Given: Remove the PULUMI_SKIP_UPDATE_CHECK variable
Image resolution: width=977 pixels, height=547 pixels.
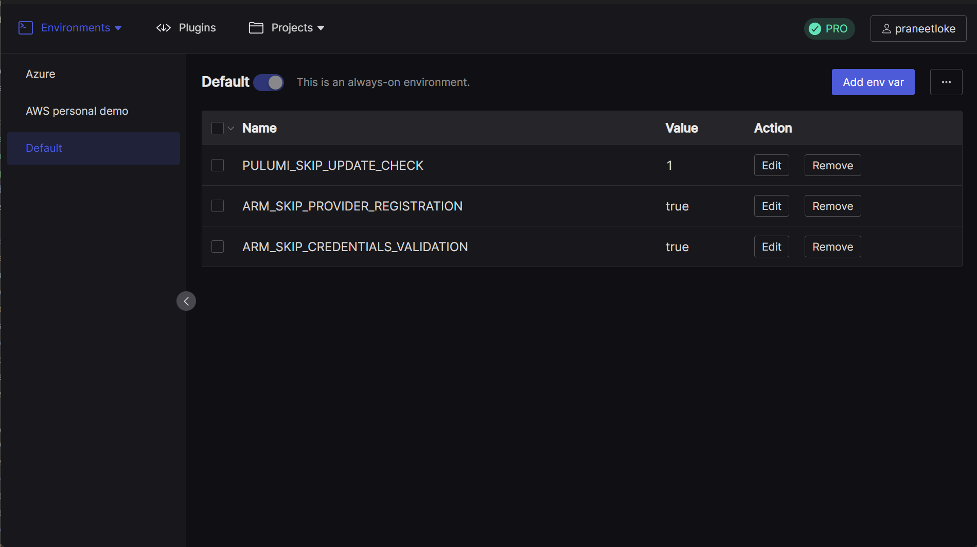Looking at the screenshot, I should (832, 165).
